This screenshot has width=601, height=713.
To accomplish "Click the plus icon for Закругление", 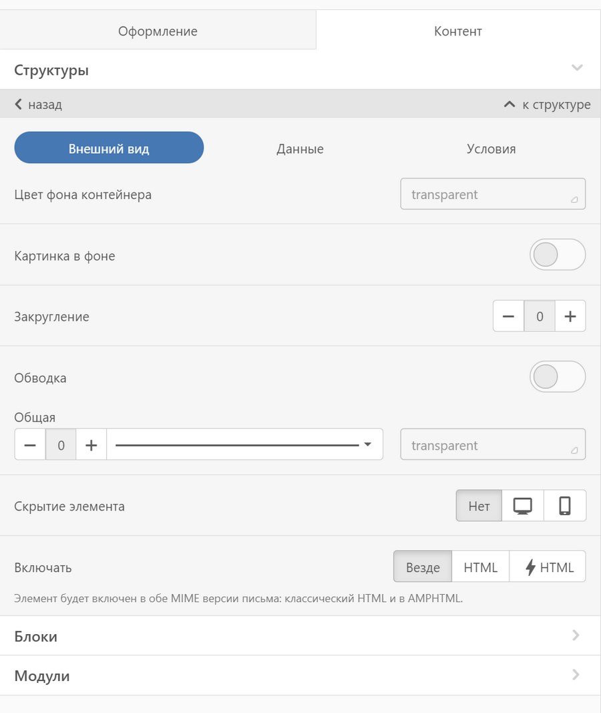I will click(x=570, y=317).
